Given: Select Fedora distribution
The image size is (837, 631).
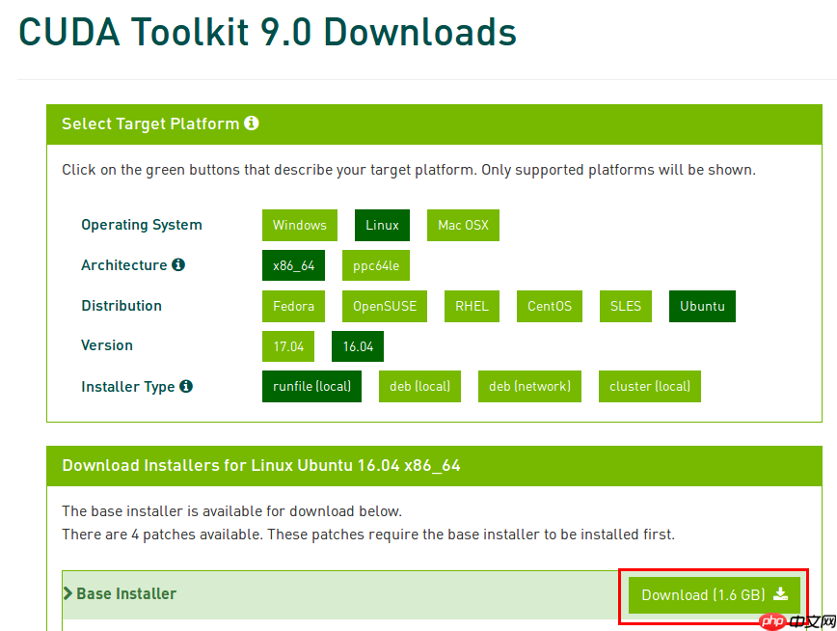Looking at the screenshot, I should 293,306.
